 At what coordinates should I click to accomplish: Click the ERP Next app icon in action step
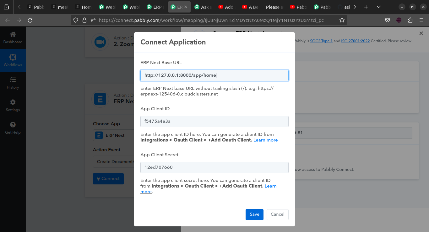tap(100, 99)
